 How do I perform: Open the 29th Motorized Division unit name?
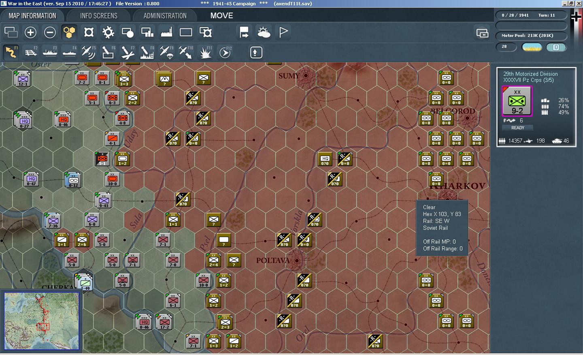530,74
